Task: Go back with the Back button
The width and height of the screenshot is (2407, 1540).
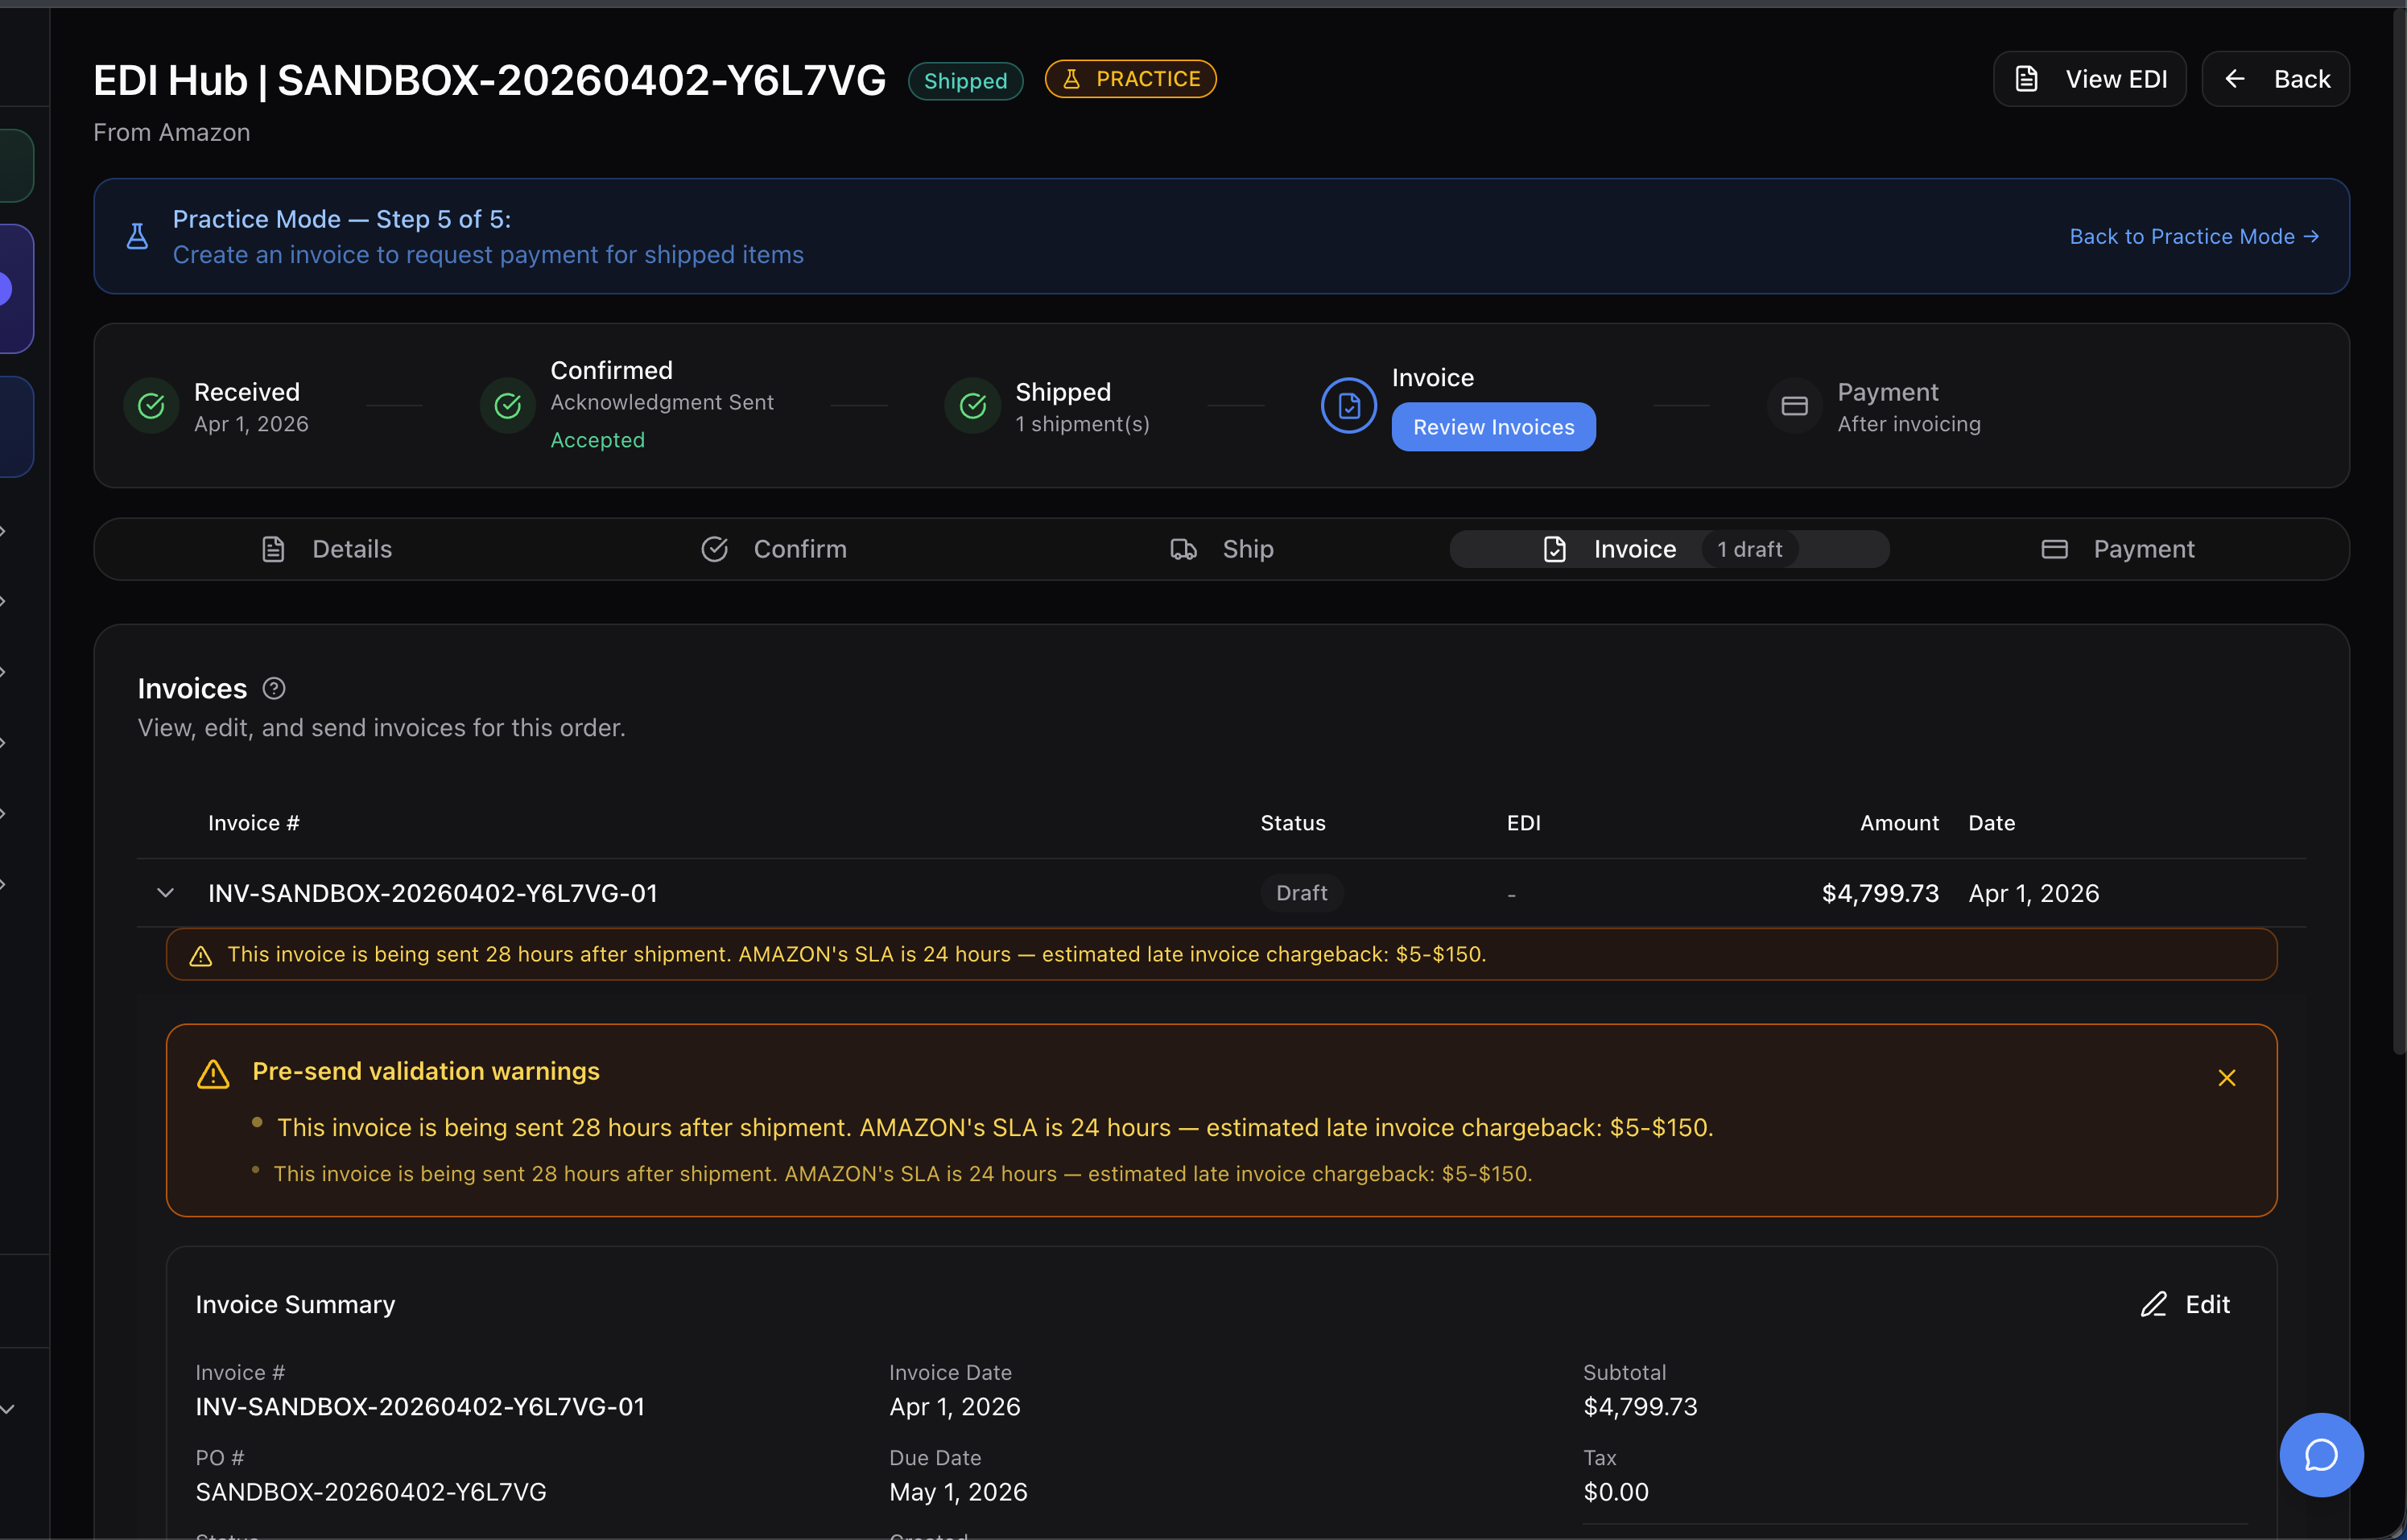Action: [2275, 79]
